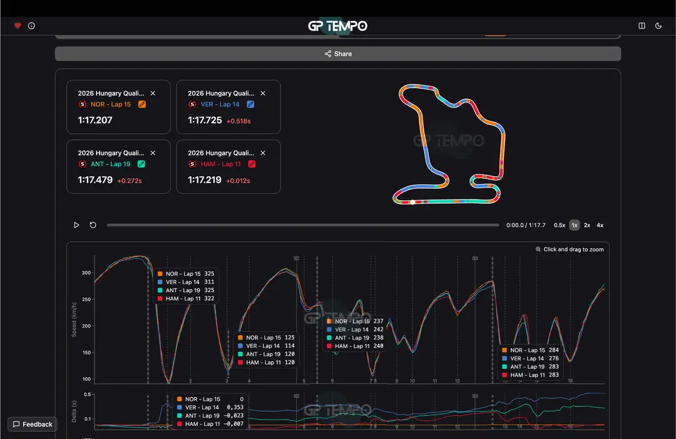Click soft tyre icon on VER card
Screen dimensions: 676x439
click(x=192, y=104)
